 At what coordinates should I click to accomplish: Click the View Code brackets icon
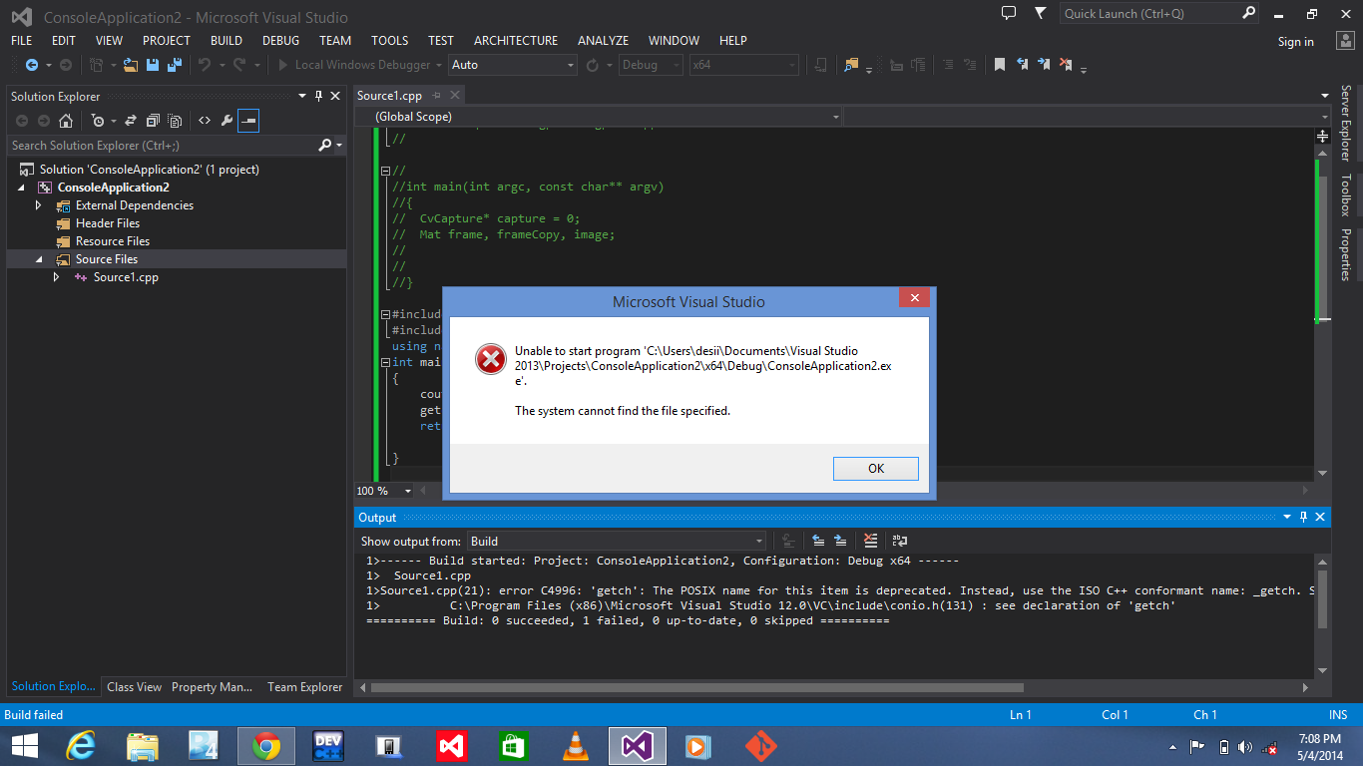(x=204, y=121)
